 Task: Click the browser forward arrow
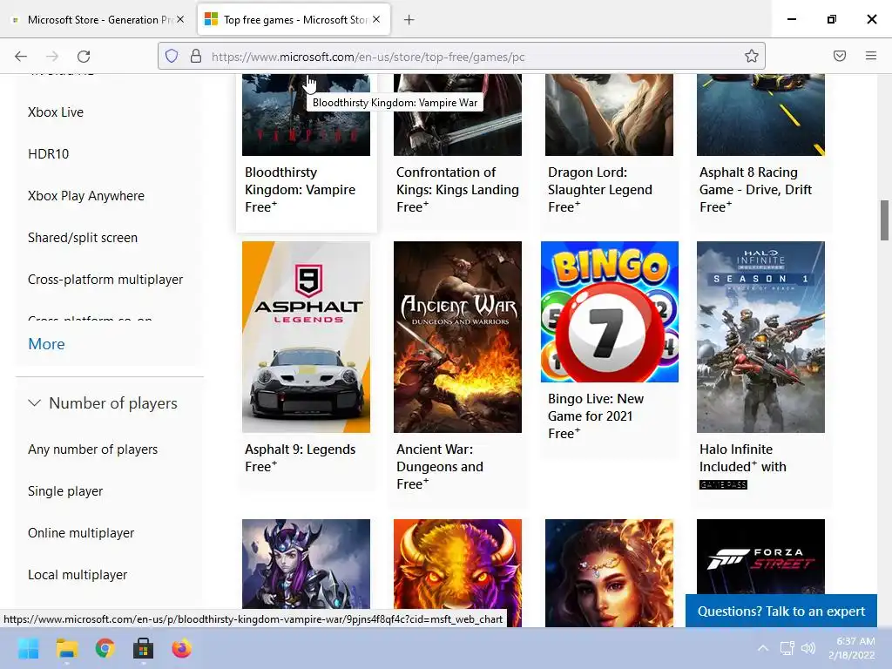pos(52,57)
